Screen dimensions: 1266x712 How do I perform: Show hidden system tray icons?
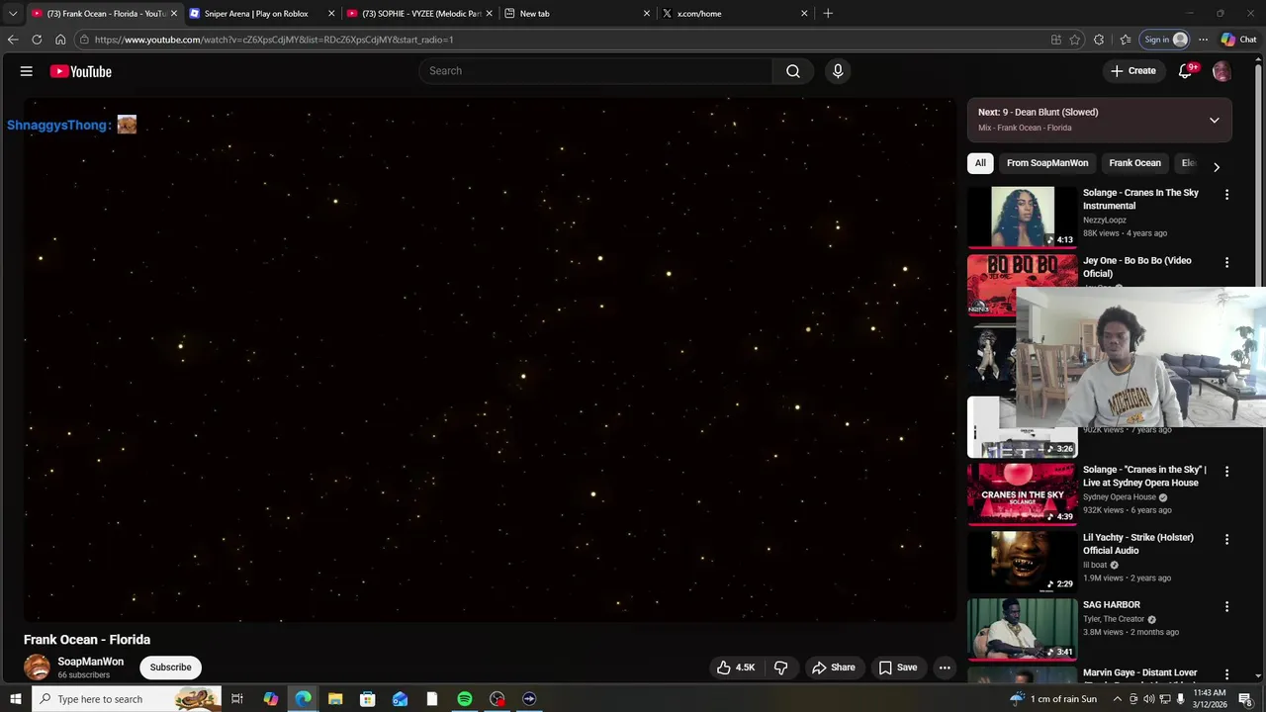tap(1118, 699)
